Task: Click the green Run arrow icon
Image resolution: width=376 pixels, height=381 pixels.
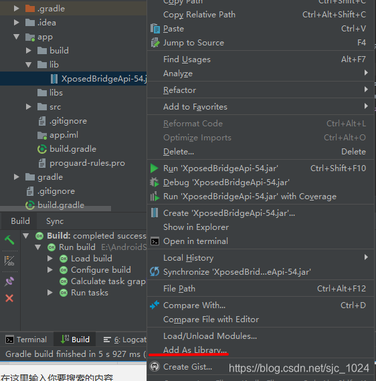Action: tap(155, 168)
